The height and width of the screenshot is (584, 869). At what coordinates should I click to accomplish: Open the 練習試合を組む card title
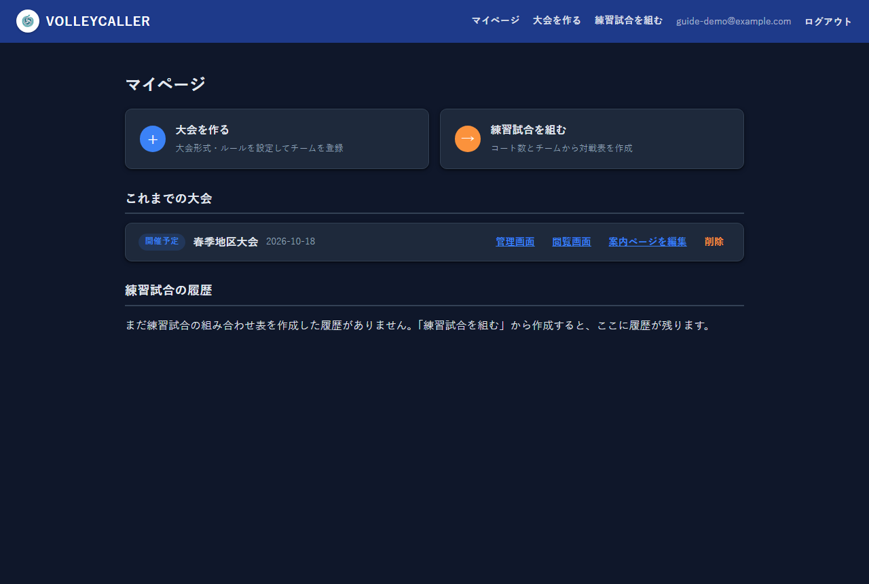pyautogui.click(x=528, y=130)
